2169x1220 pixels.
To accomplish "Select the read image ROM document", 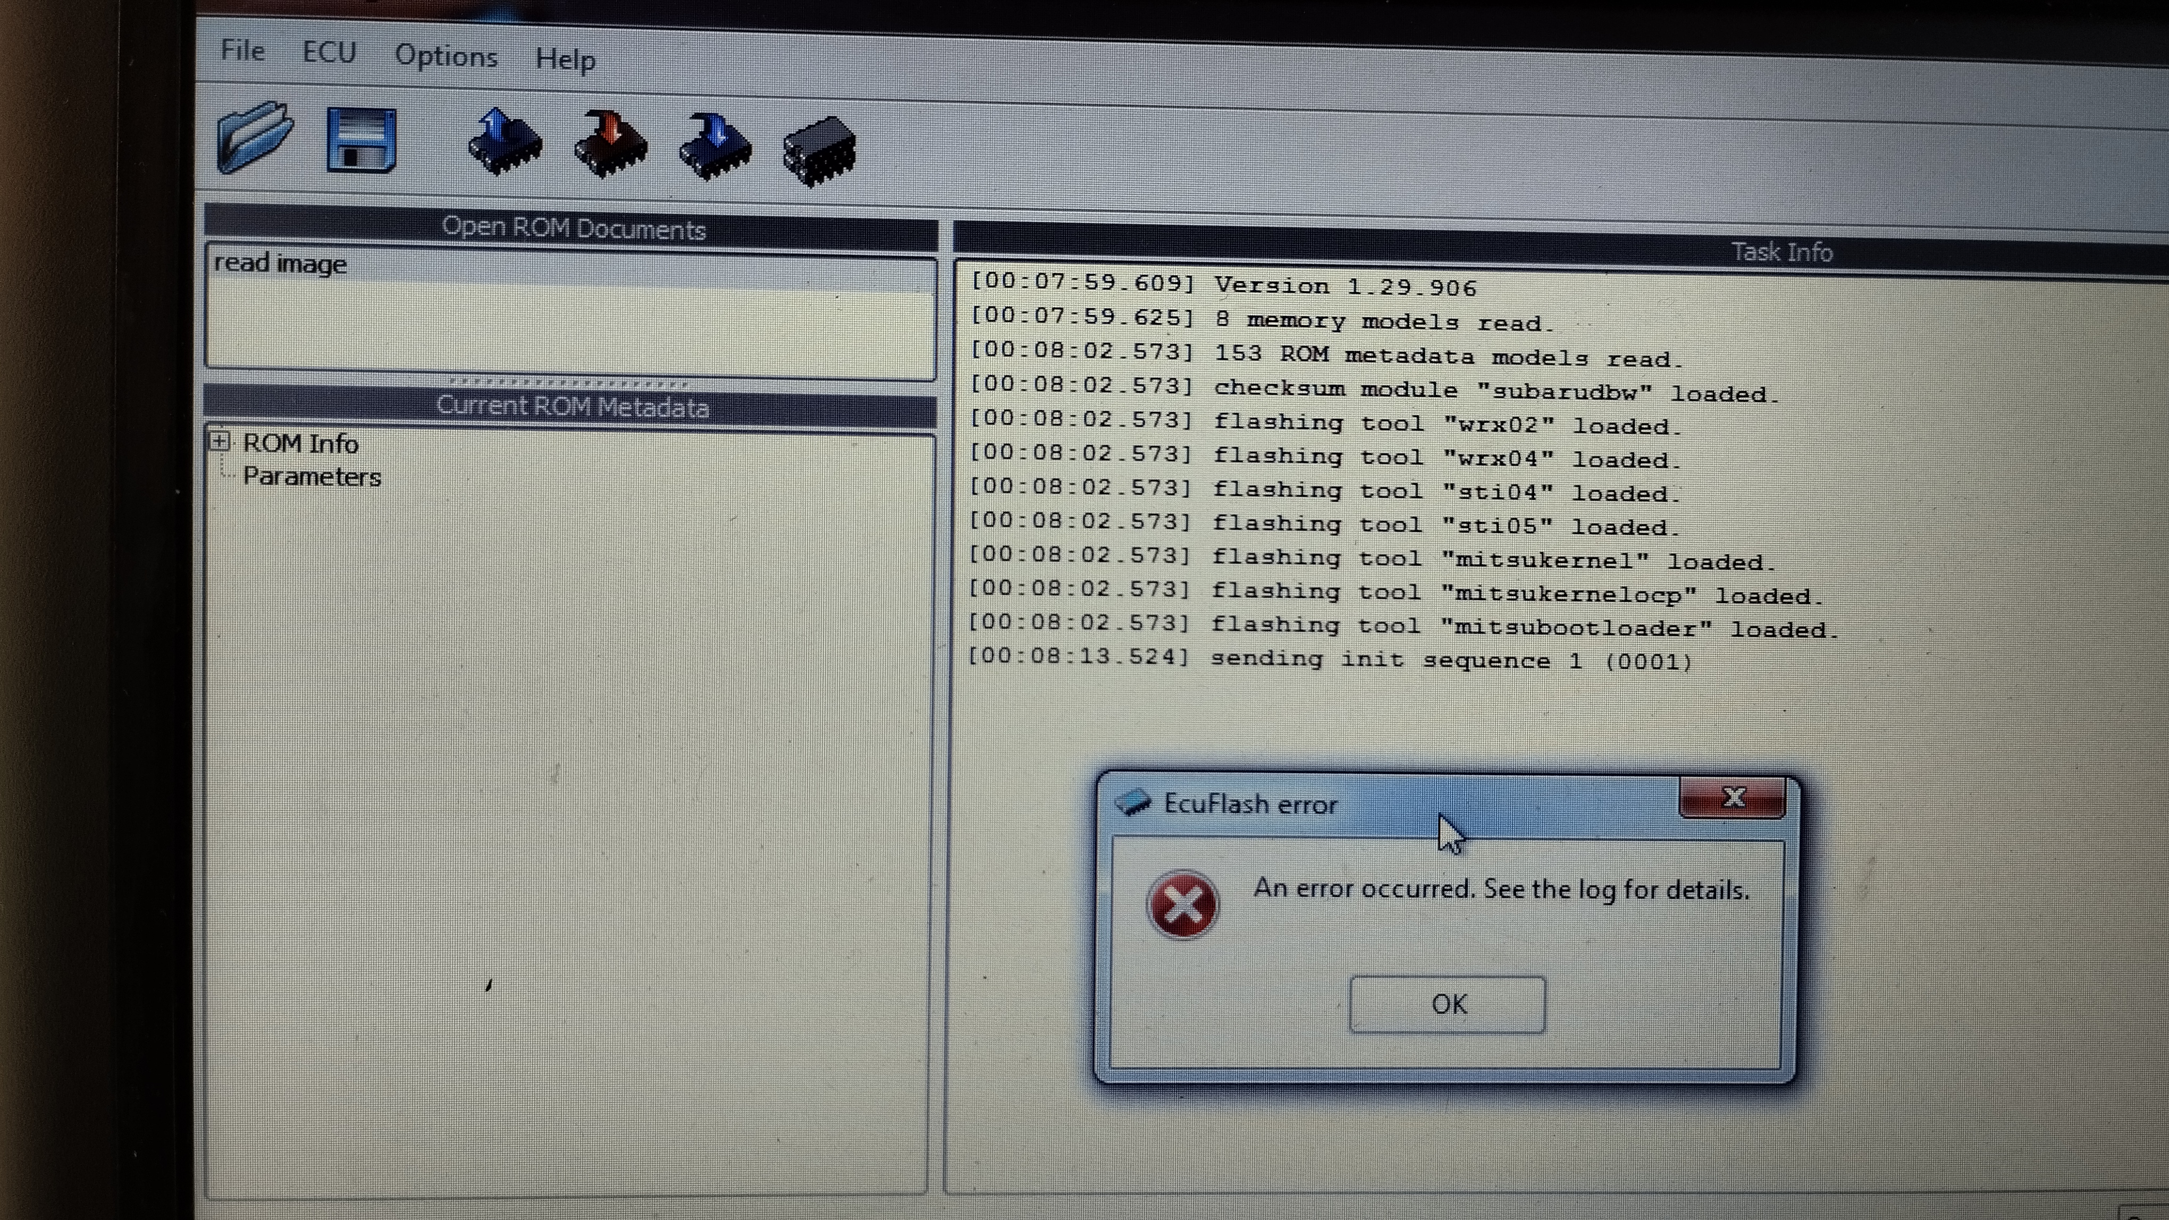I will (x=280, y=264).
